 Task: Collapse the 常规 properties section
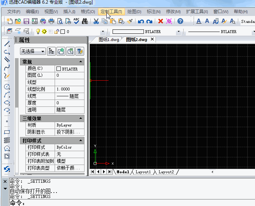click(81, 62)
